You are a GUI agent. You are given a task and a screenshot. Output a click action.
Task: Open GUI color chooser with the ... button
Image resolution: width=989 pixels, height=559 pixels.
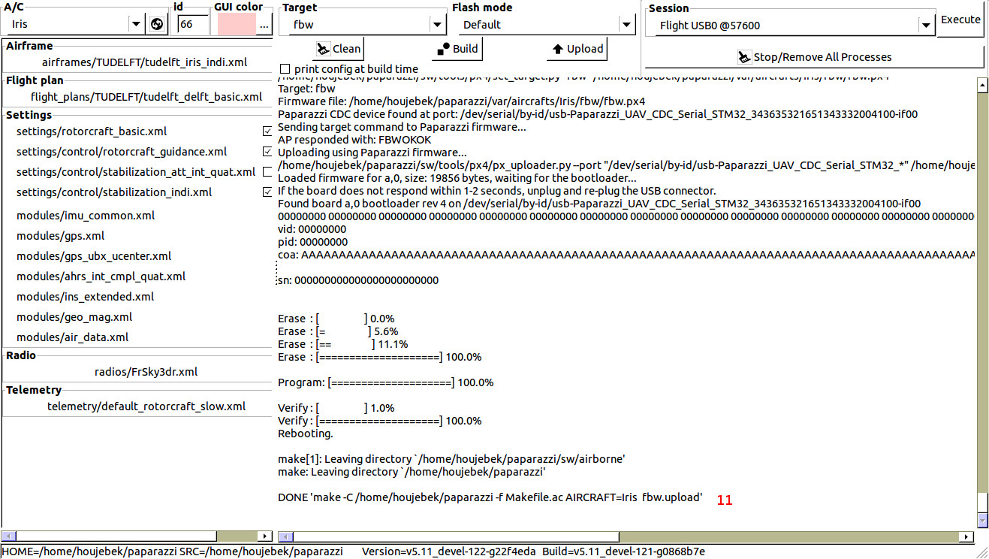264,25
